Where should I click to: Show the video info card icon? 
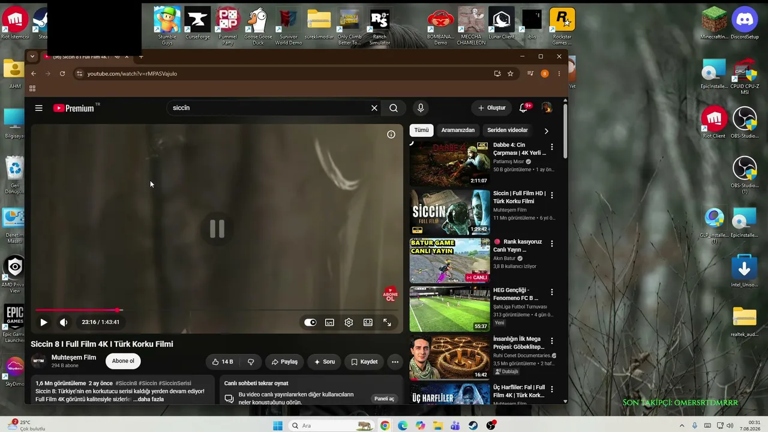point(391,134)
